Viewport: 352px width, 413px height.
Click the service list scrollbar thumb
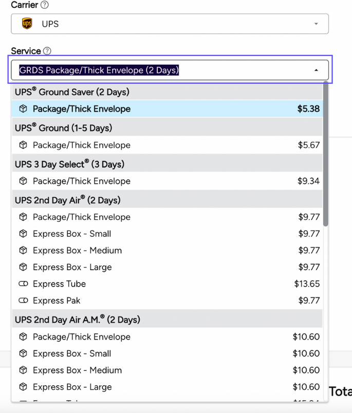pyautogui.click(x=326, y=154)
